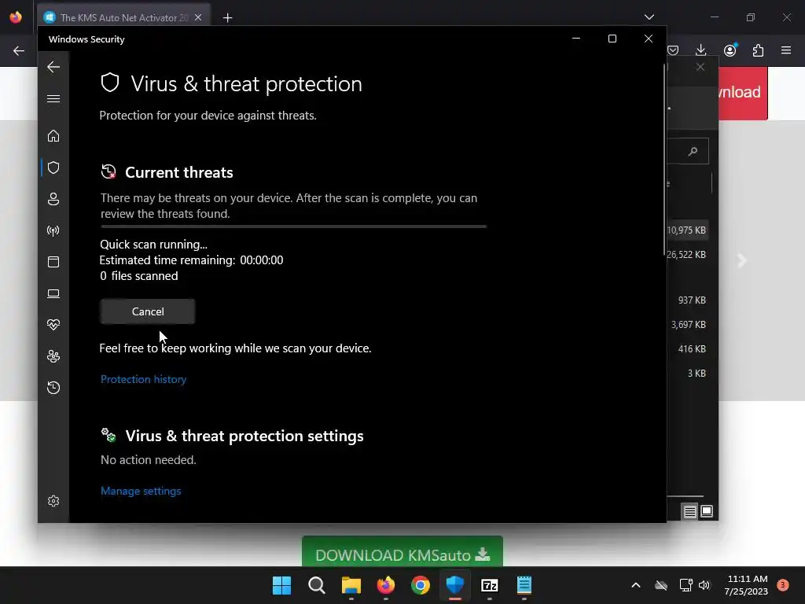Open notification center badge
Viewport: 805px width, 604px height.
pos(783,585)
